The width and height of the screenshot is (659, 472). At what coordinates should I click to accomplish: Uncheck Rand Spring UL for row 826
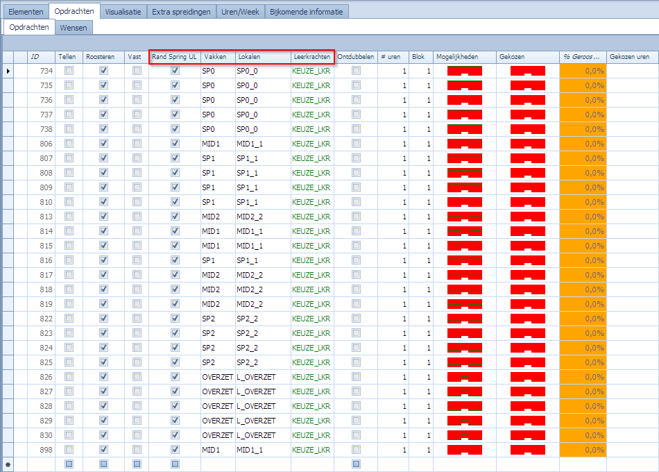click(x=175, y=376)
